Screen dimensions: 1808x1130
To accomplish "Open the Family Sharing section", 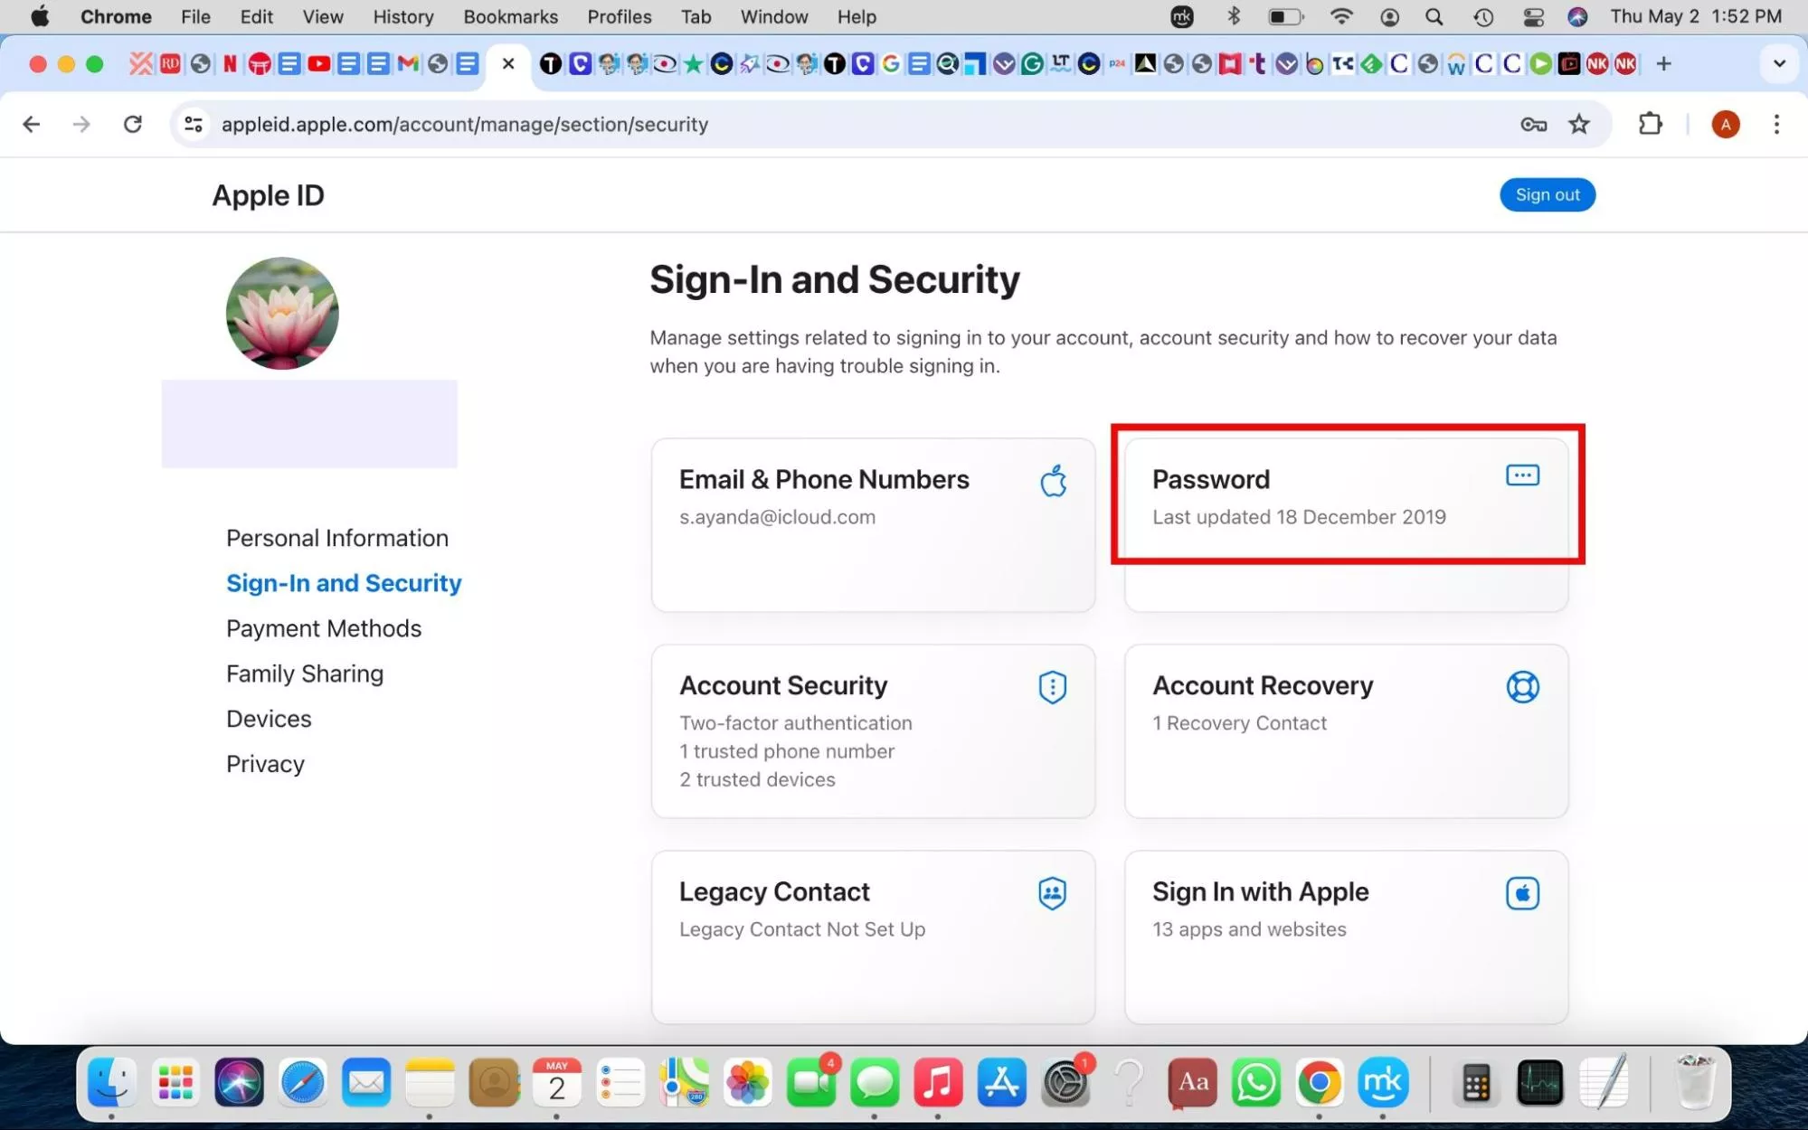I will pyautogui.click(x=304, y=673).
